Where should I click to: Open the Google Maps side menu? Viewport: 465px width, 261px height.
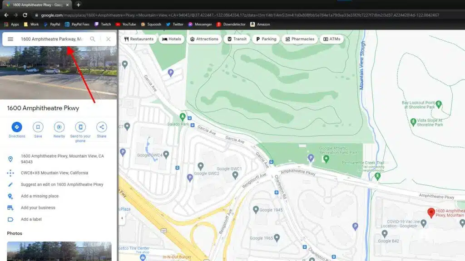tap(10, 39)
